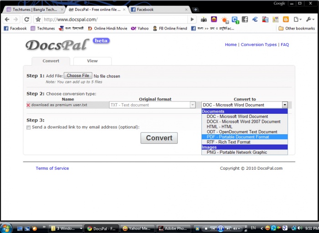
Task: Click the DocsPal logo
Action: pyautogui.click(x=57, y=45)
